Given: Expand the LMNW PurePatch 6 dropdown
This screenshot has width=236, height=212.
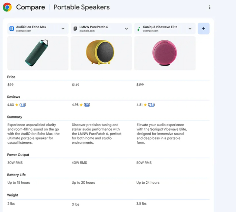Looking at the screenshot, I should pos(126,29).
